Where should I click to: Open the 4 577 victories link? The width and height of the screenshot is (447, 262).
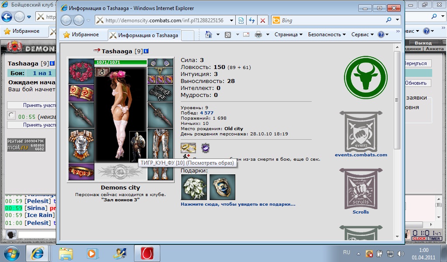pyautogui.click(x=206, y=113)
